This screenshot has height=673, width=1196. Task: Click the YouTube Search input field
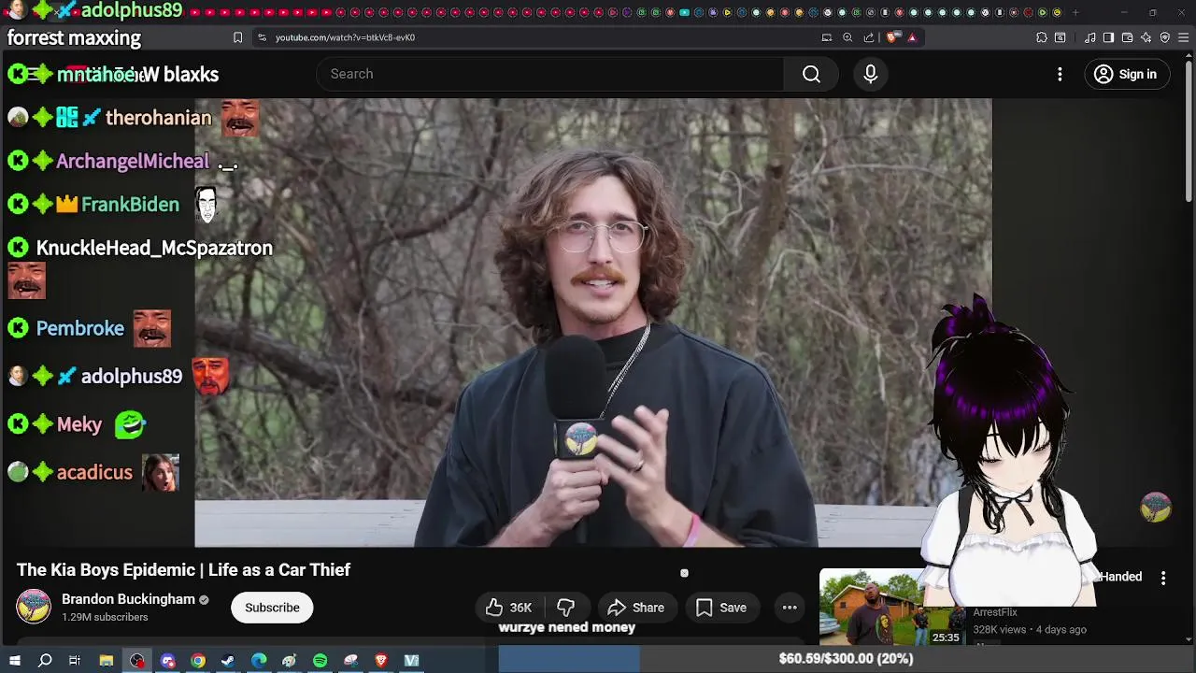pos(551,74)
